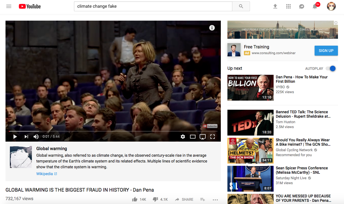
Task: Click the video title 'GLOBAL WARMING IS THE BIGGEST FRAUD'
Action: (80, 190)
